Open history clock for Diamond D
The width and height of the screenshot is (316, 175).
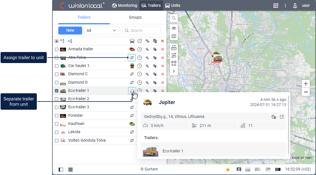pos(140,83)
